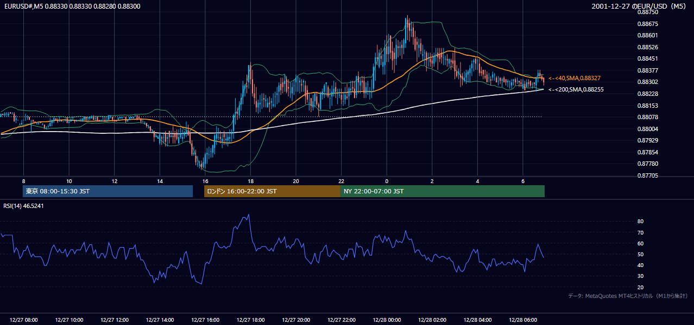Click the 12/28 00:00 bottom time label
This screenshot has width=694, height=325.
click(x=387, y=320)
